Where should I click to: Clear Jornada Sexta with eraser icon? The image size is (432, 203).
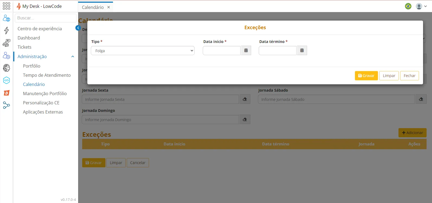(245, 99)
